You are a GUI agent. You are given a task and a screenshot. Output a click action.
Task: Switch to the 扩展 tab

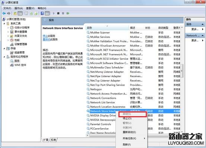pyautogui.click(x=46, y=140)
